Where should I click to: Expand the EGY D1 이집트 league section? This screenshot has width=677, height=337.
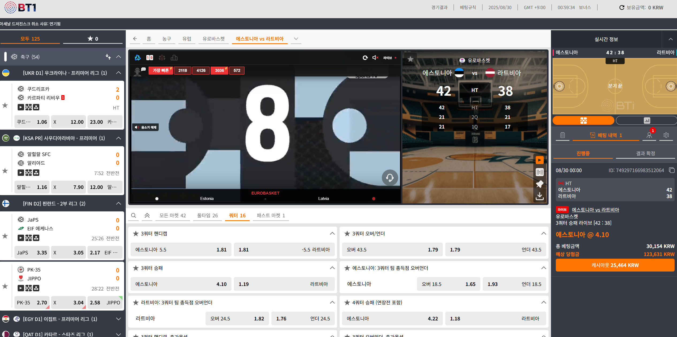point(119,319)
